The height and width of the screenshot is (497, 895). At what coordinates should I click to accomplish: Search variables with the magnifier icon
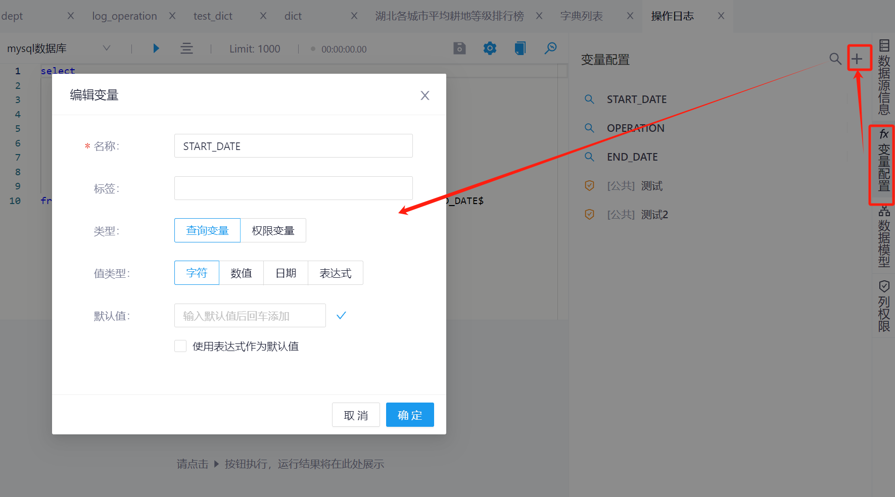tap(835, 59)
